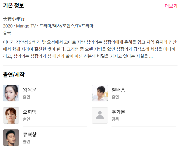
Task: Select the director name 주가문
Action: [118, 112]
